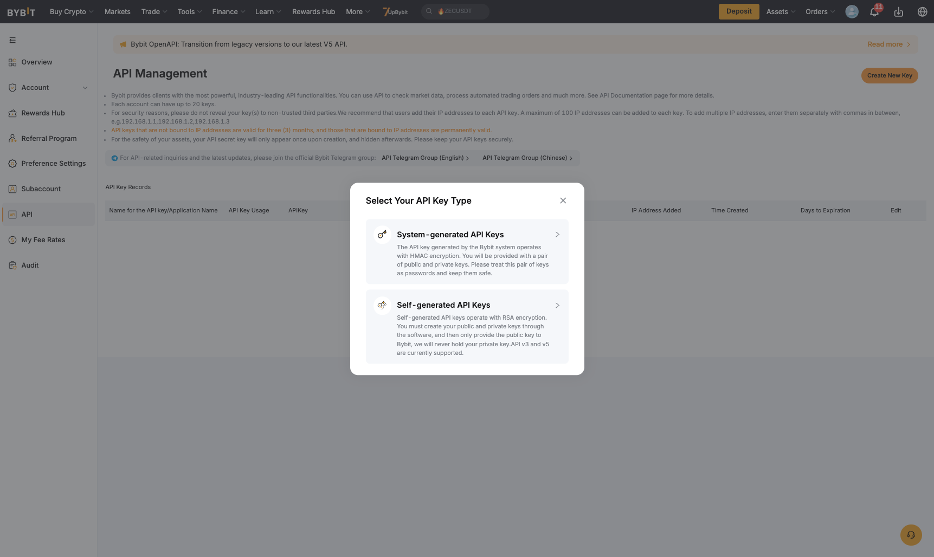Click the UpBybit icon in the navigation
The height and width of the screenshot is (557, 934).
395,11
